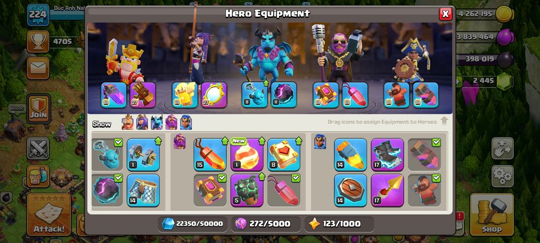Toggle equipped Henchmen Puppet checkmark item

(107, 154)
